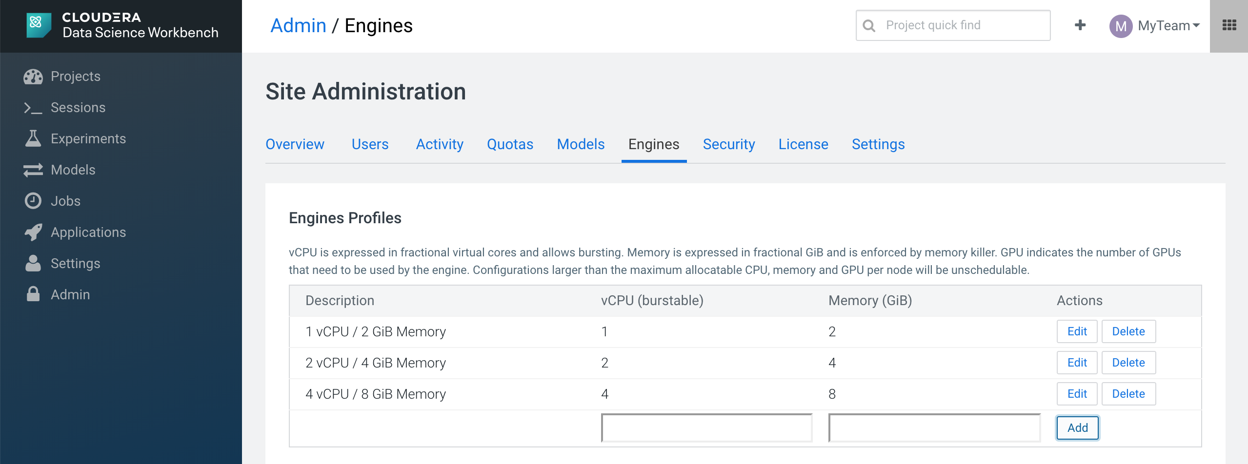
Task: Click the new profile Memory input field
Action: click(x=934, y=428)
